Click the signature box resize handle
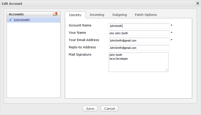 point(166,70)
